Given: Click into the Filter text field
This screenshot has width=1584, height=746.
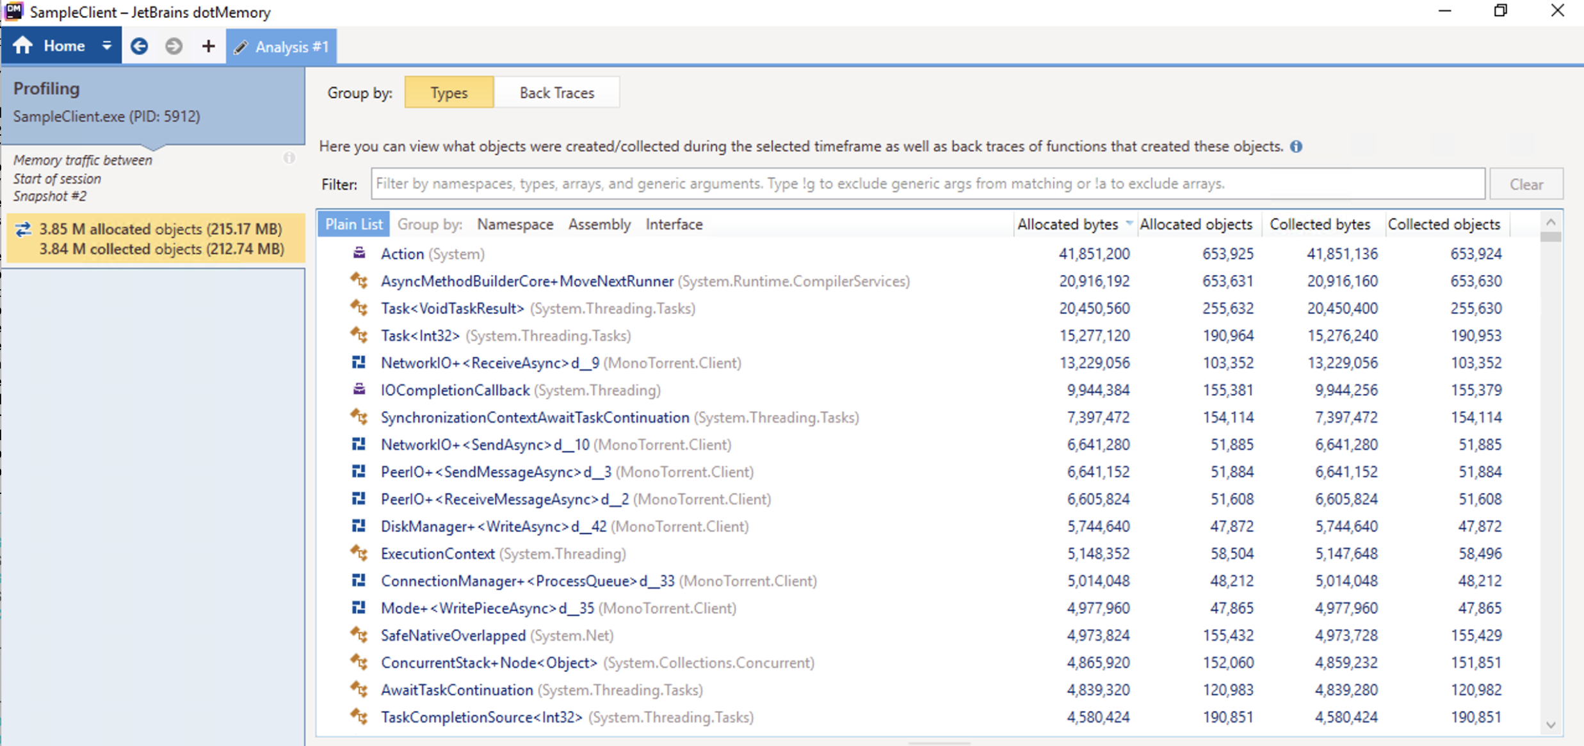Looking at the screenshot, I should tap(927, 184).
